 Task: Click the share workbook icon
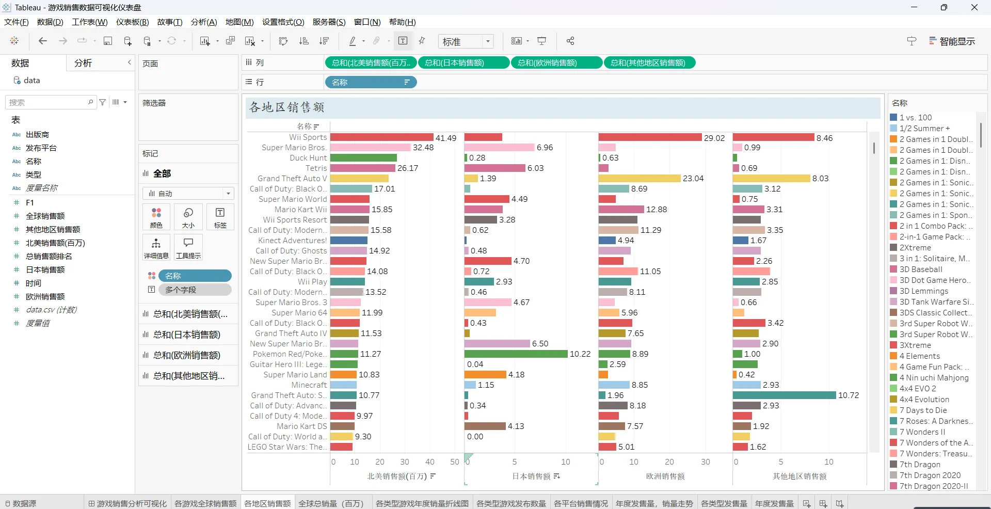pyautogui.click(x=570, y=41)
